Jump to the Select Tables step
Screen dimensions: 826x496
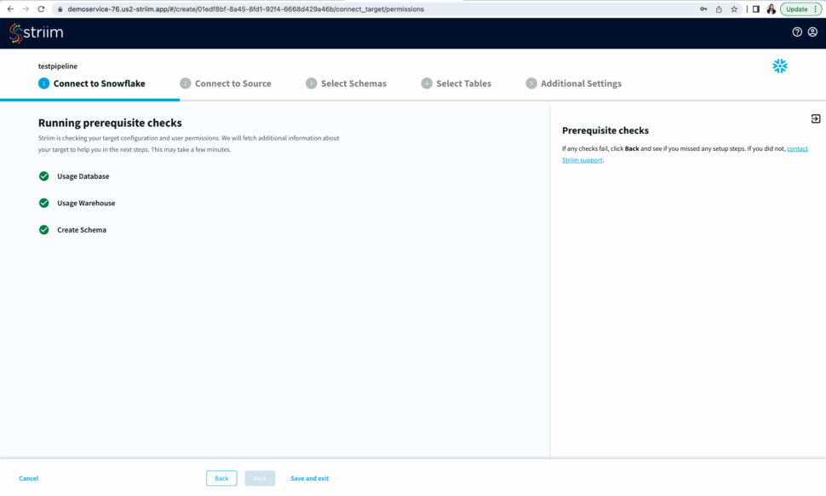point(463,84)
